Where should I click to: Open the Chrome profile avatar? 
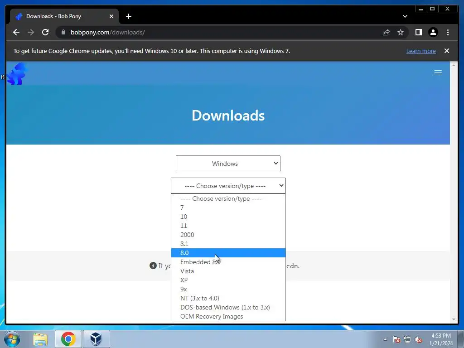click(433, 32)
